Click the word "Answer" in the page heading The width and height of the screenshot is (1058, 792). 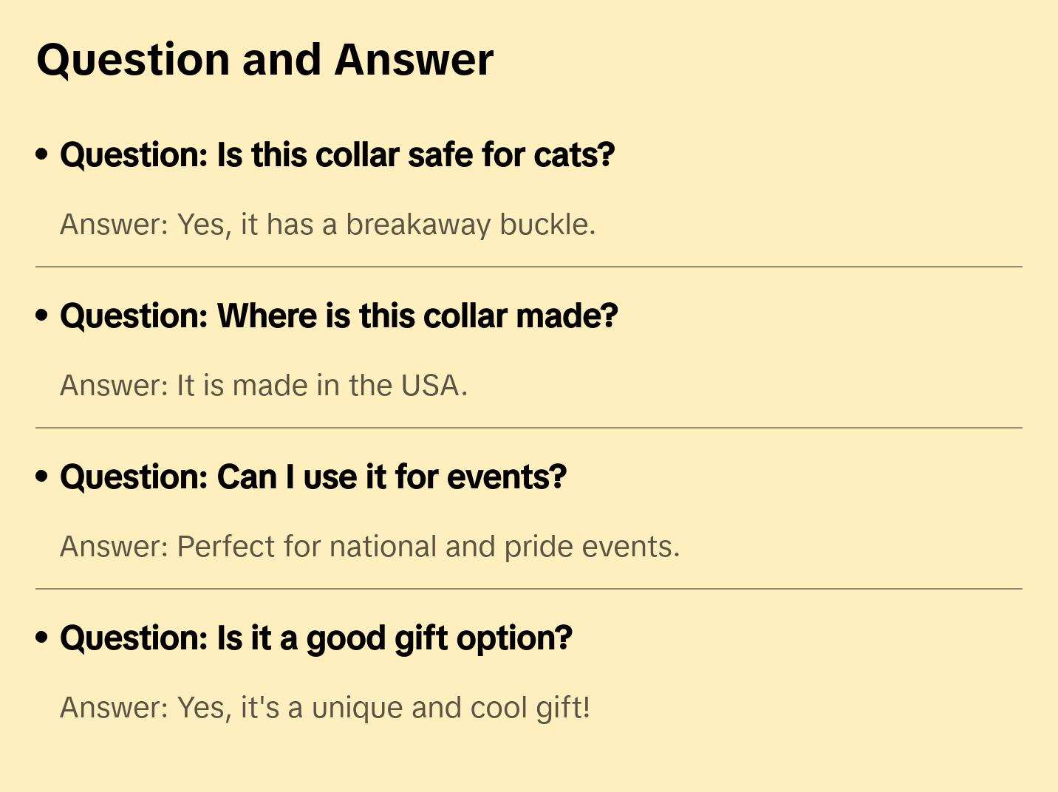point(414,60)
